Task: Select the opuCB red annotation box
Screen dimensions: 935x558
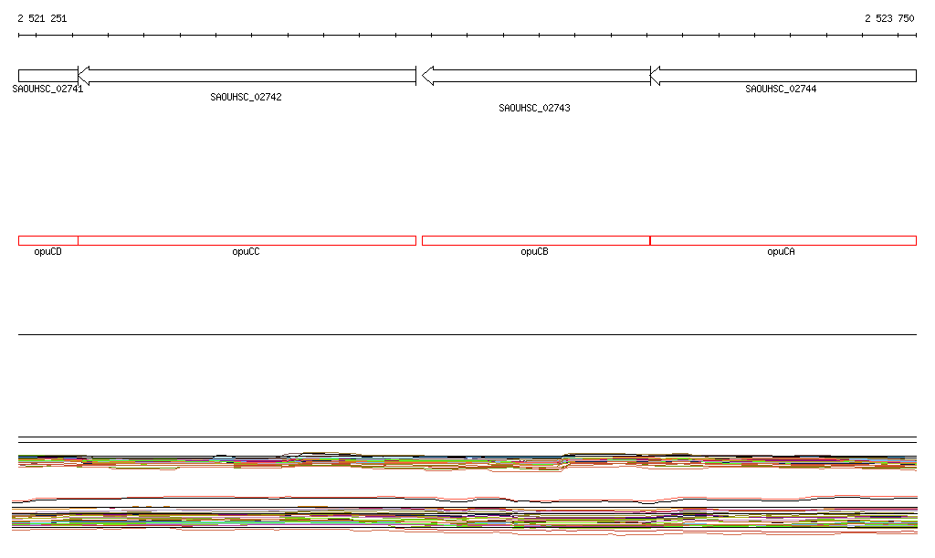Action: click(x=536, y=241)
